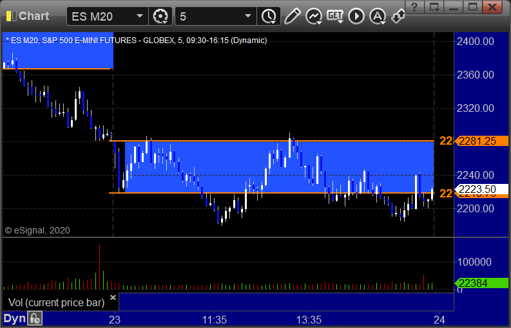Click the GET add-ons icon
Image resolution: width=511 pixels, height=328 pixels.
pyautogui.click(x=335, y=16)
